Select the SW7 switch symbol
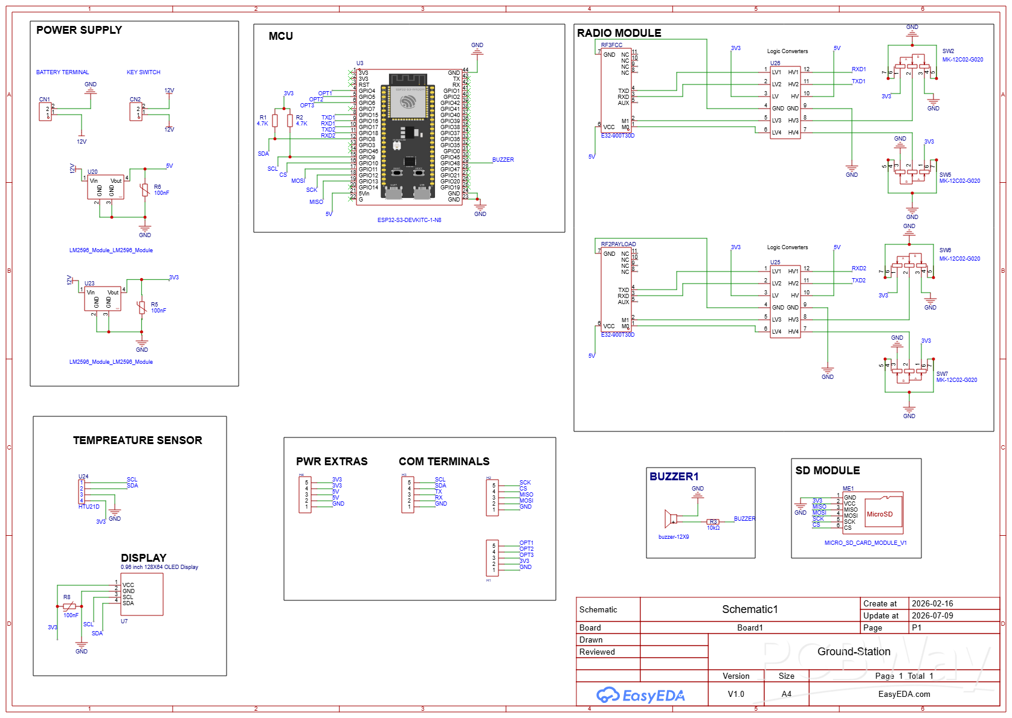Screen dimensions: 1012x718 (x=909, y=371)
